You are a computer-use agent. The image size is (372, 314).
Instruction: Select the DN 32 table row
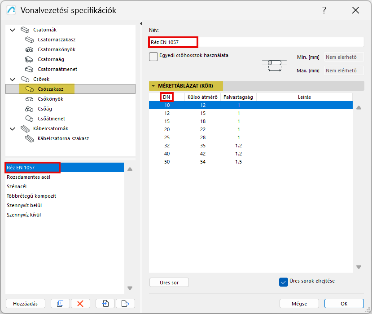coord(251,146)
